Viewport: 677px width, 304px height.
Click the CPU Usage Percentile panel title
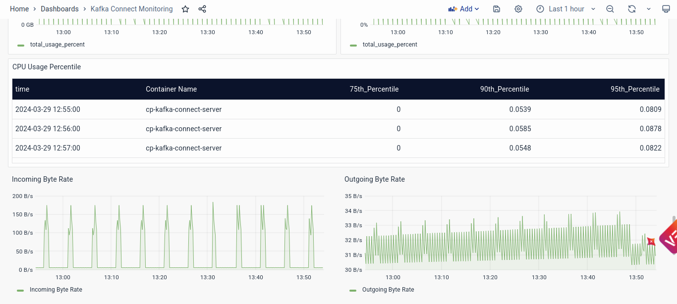(47, 67)
